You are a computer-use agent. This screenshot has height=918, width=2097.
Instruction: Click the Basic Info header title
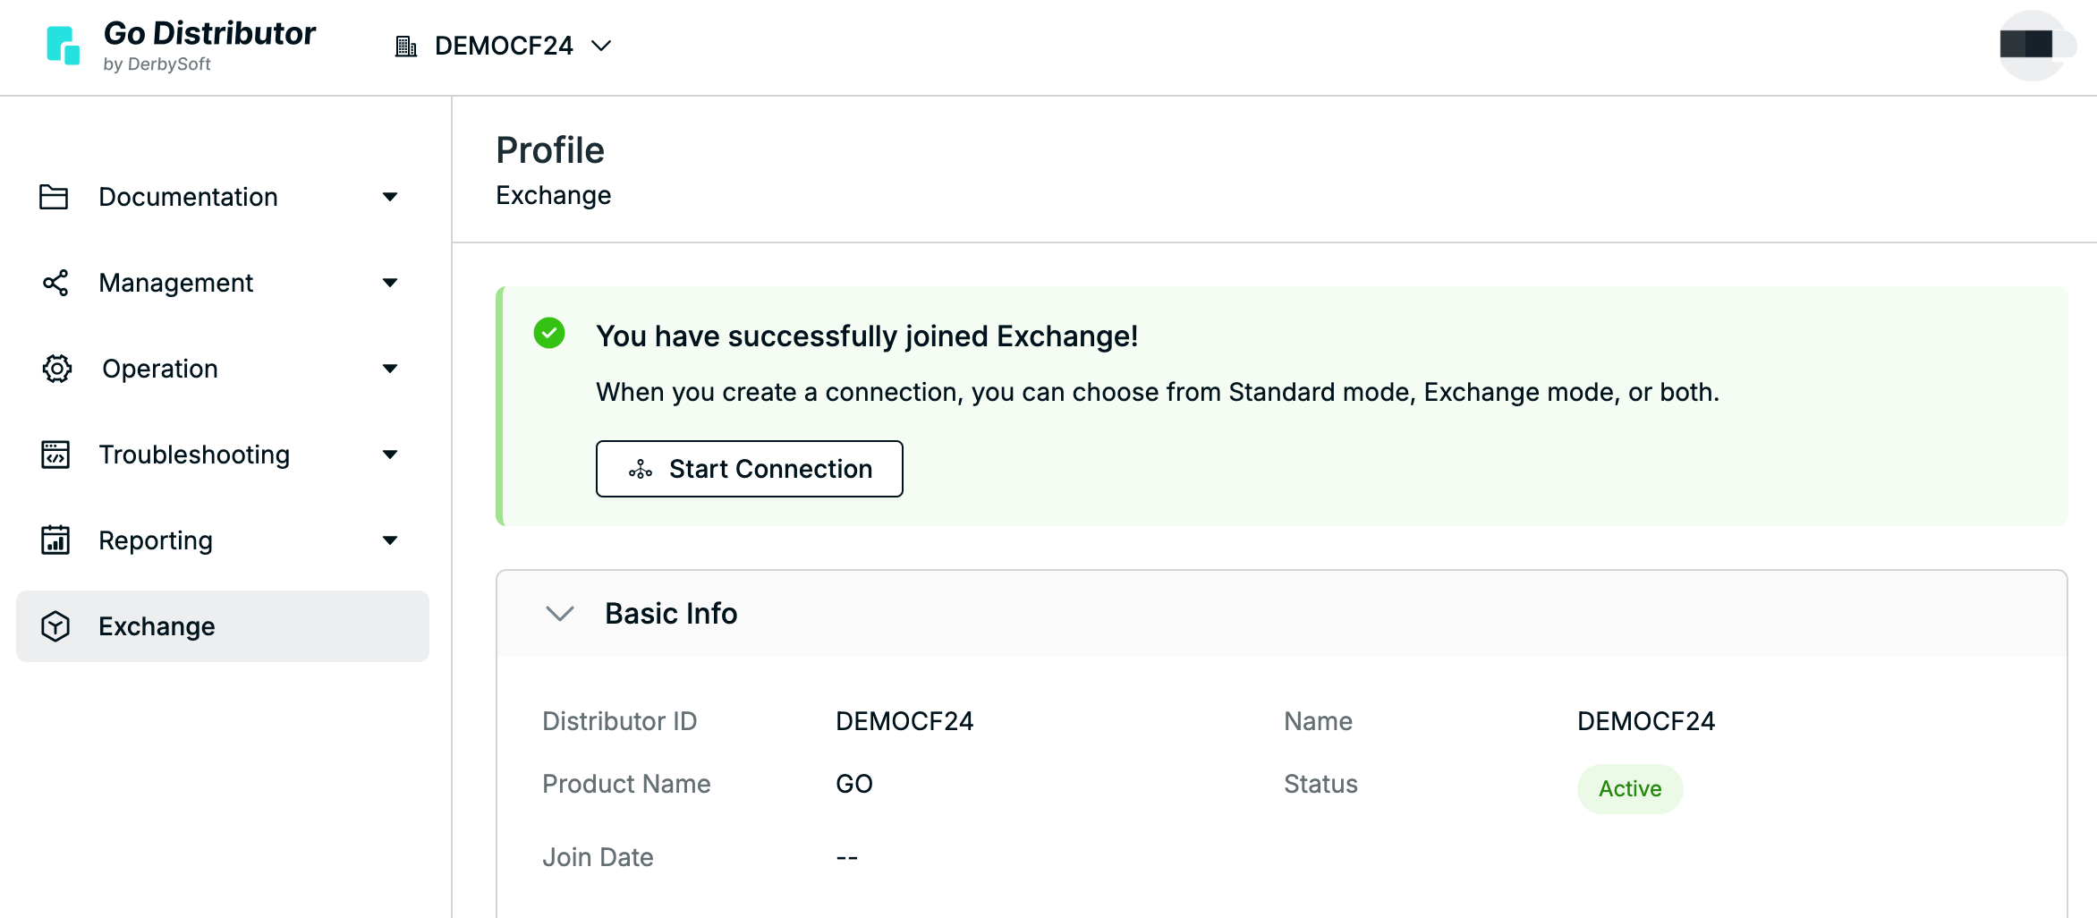pyautogui.click(x=671, y=614)
